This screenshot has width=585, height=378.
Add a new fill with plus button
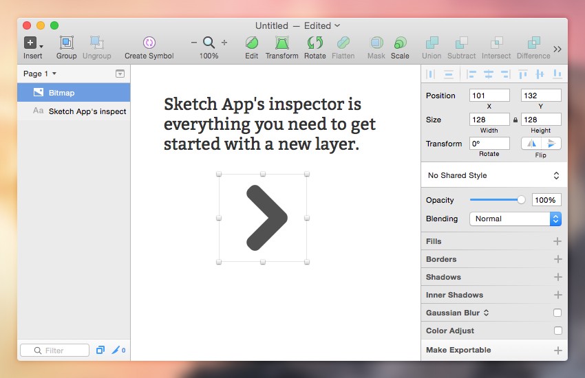[557, 241]
